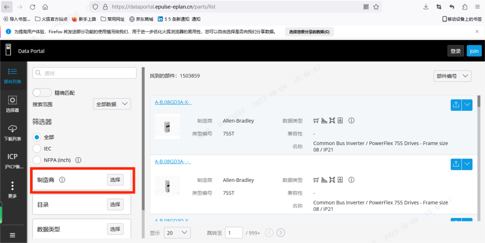This screenshot has height=243, width=485.
Task: Click the browser reload page icon
Action: [32, 7]
